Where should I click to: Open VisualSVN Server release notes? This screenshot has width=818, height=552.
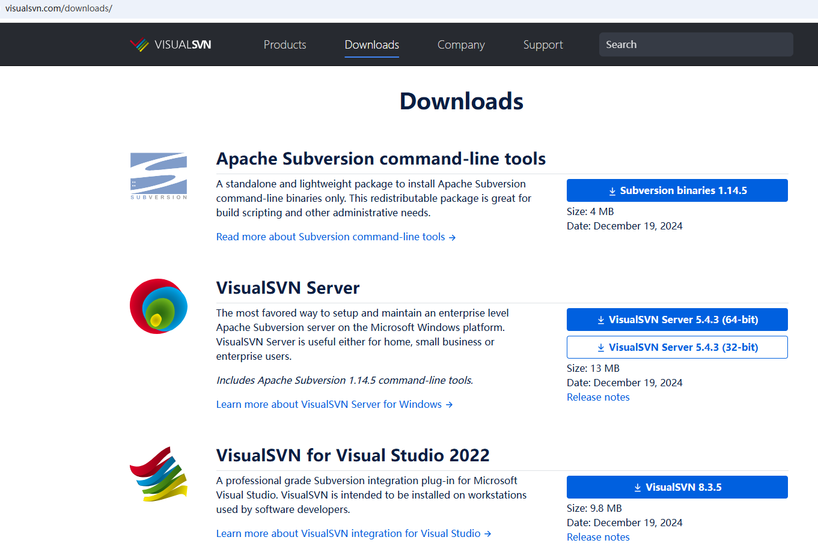(598, 397)
